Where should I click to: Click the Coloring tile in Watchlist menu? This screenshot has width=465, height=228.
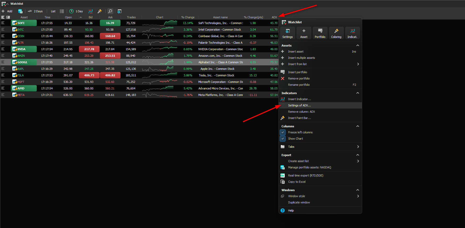click(x=336, y=33)
